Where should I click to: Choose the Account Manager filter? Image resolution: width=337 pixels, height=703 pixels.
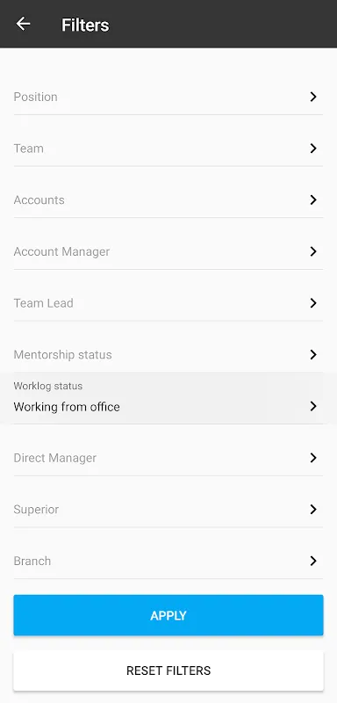click(x=168, y=251)
